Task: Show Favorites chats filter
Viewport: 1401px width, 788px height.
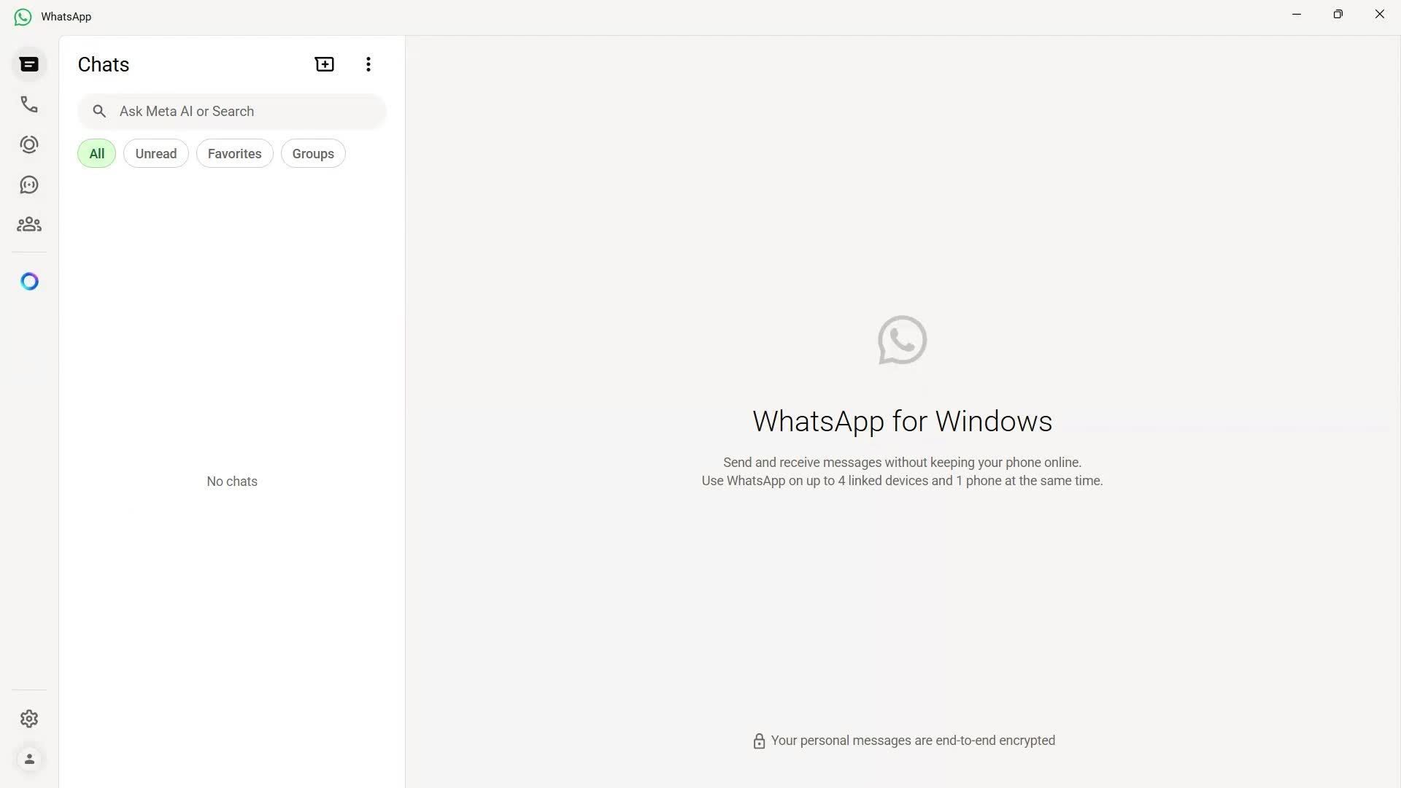Action: tap(234, 154)
